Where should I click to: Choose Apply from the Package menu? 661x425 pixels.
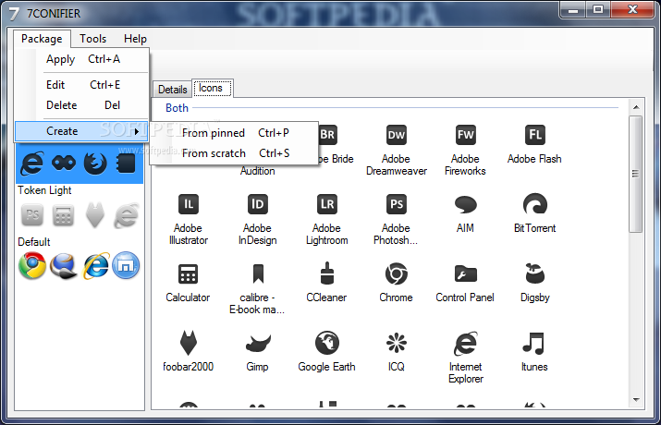coord(81,59)
